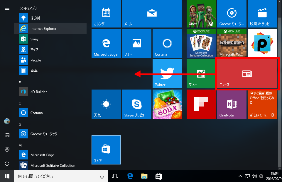Viewport: 282px width, 182px height.
Task: Open the Calendar (カレンダー) tile
Action: pyautogui.click(x=106, y=14)
